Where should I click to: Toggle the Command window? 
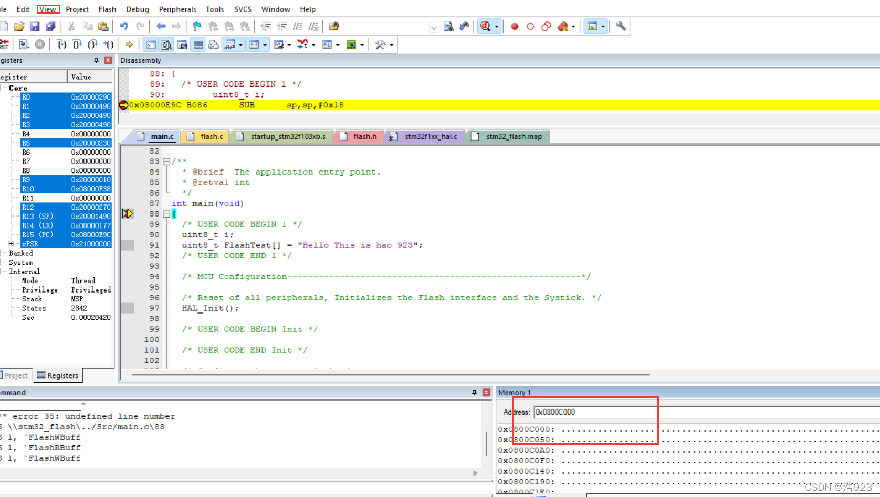click(151, 45)
